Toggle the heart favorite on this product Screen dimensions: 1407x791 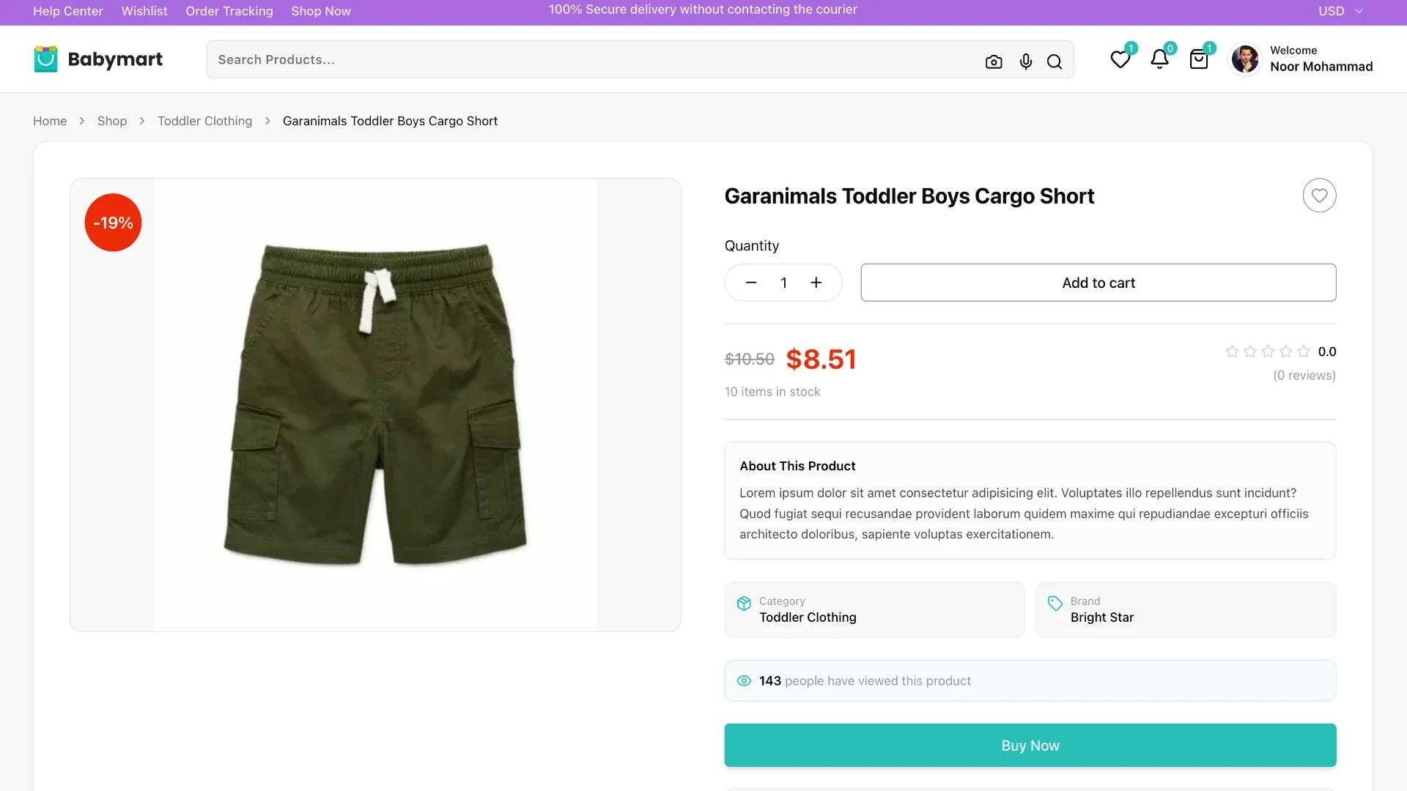tap(1319, 196)
